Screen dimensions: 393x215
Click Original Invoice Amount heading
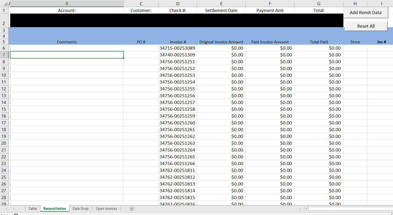click(221, 42)
